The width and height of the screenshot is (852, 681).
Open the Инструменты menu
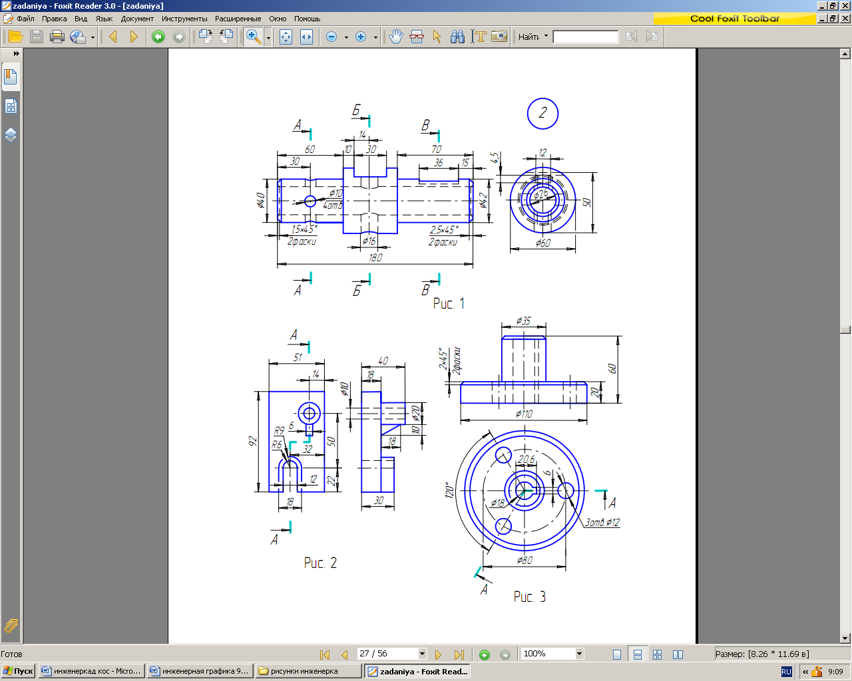[x=184, y=19]
